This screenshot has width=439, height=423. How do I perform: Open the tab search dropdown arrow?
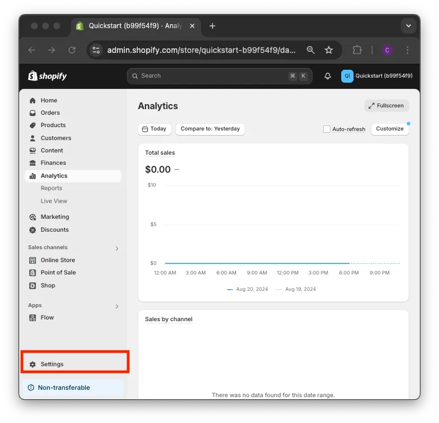tap(408, 26)
